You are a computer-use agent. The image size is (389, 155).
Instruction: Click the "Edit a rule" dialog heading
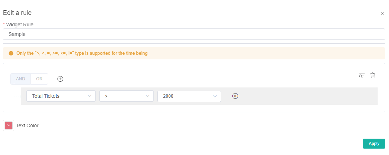[x=17, y=13]
